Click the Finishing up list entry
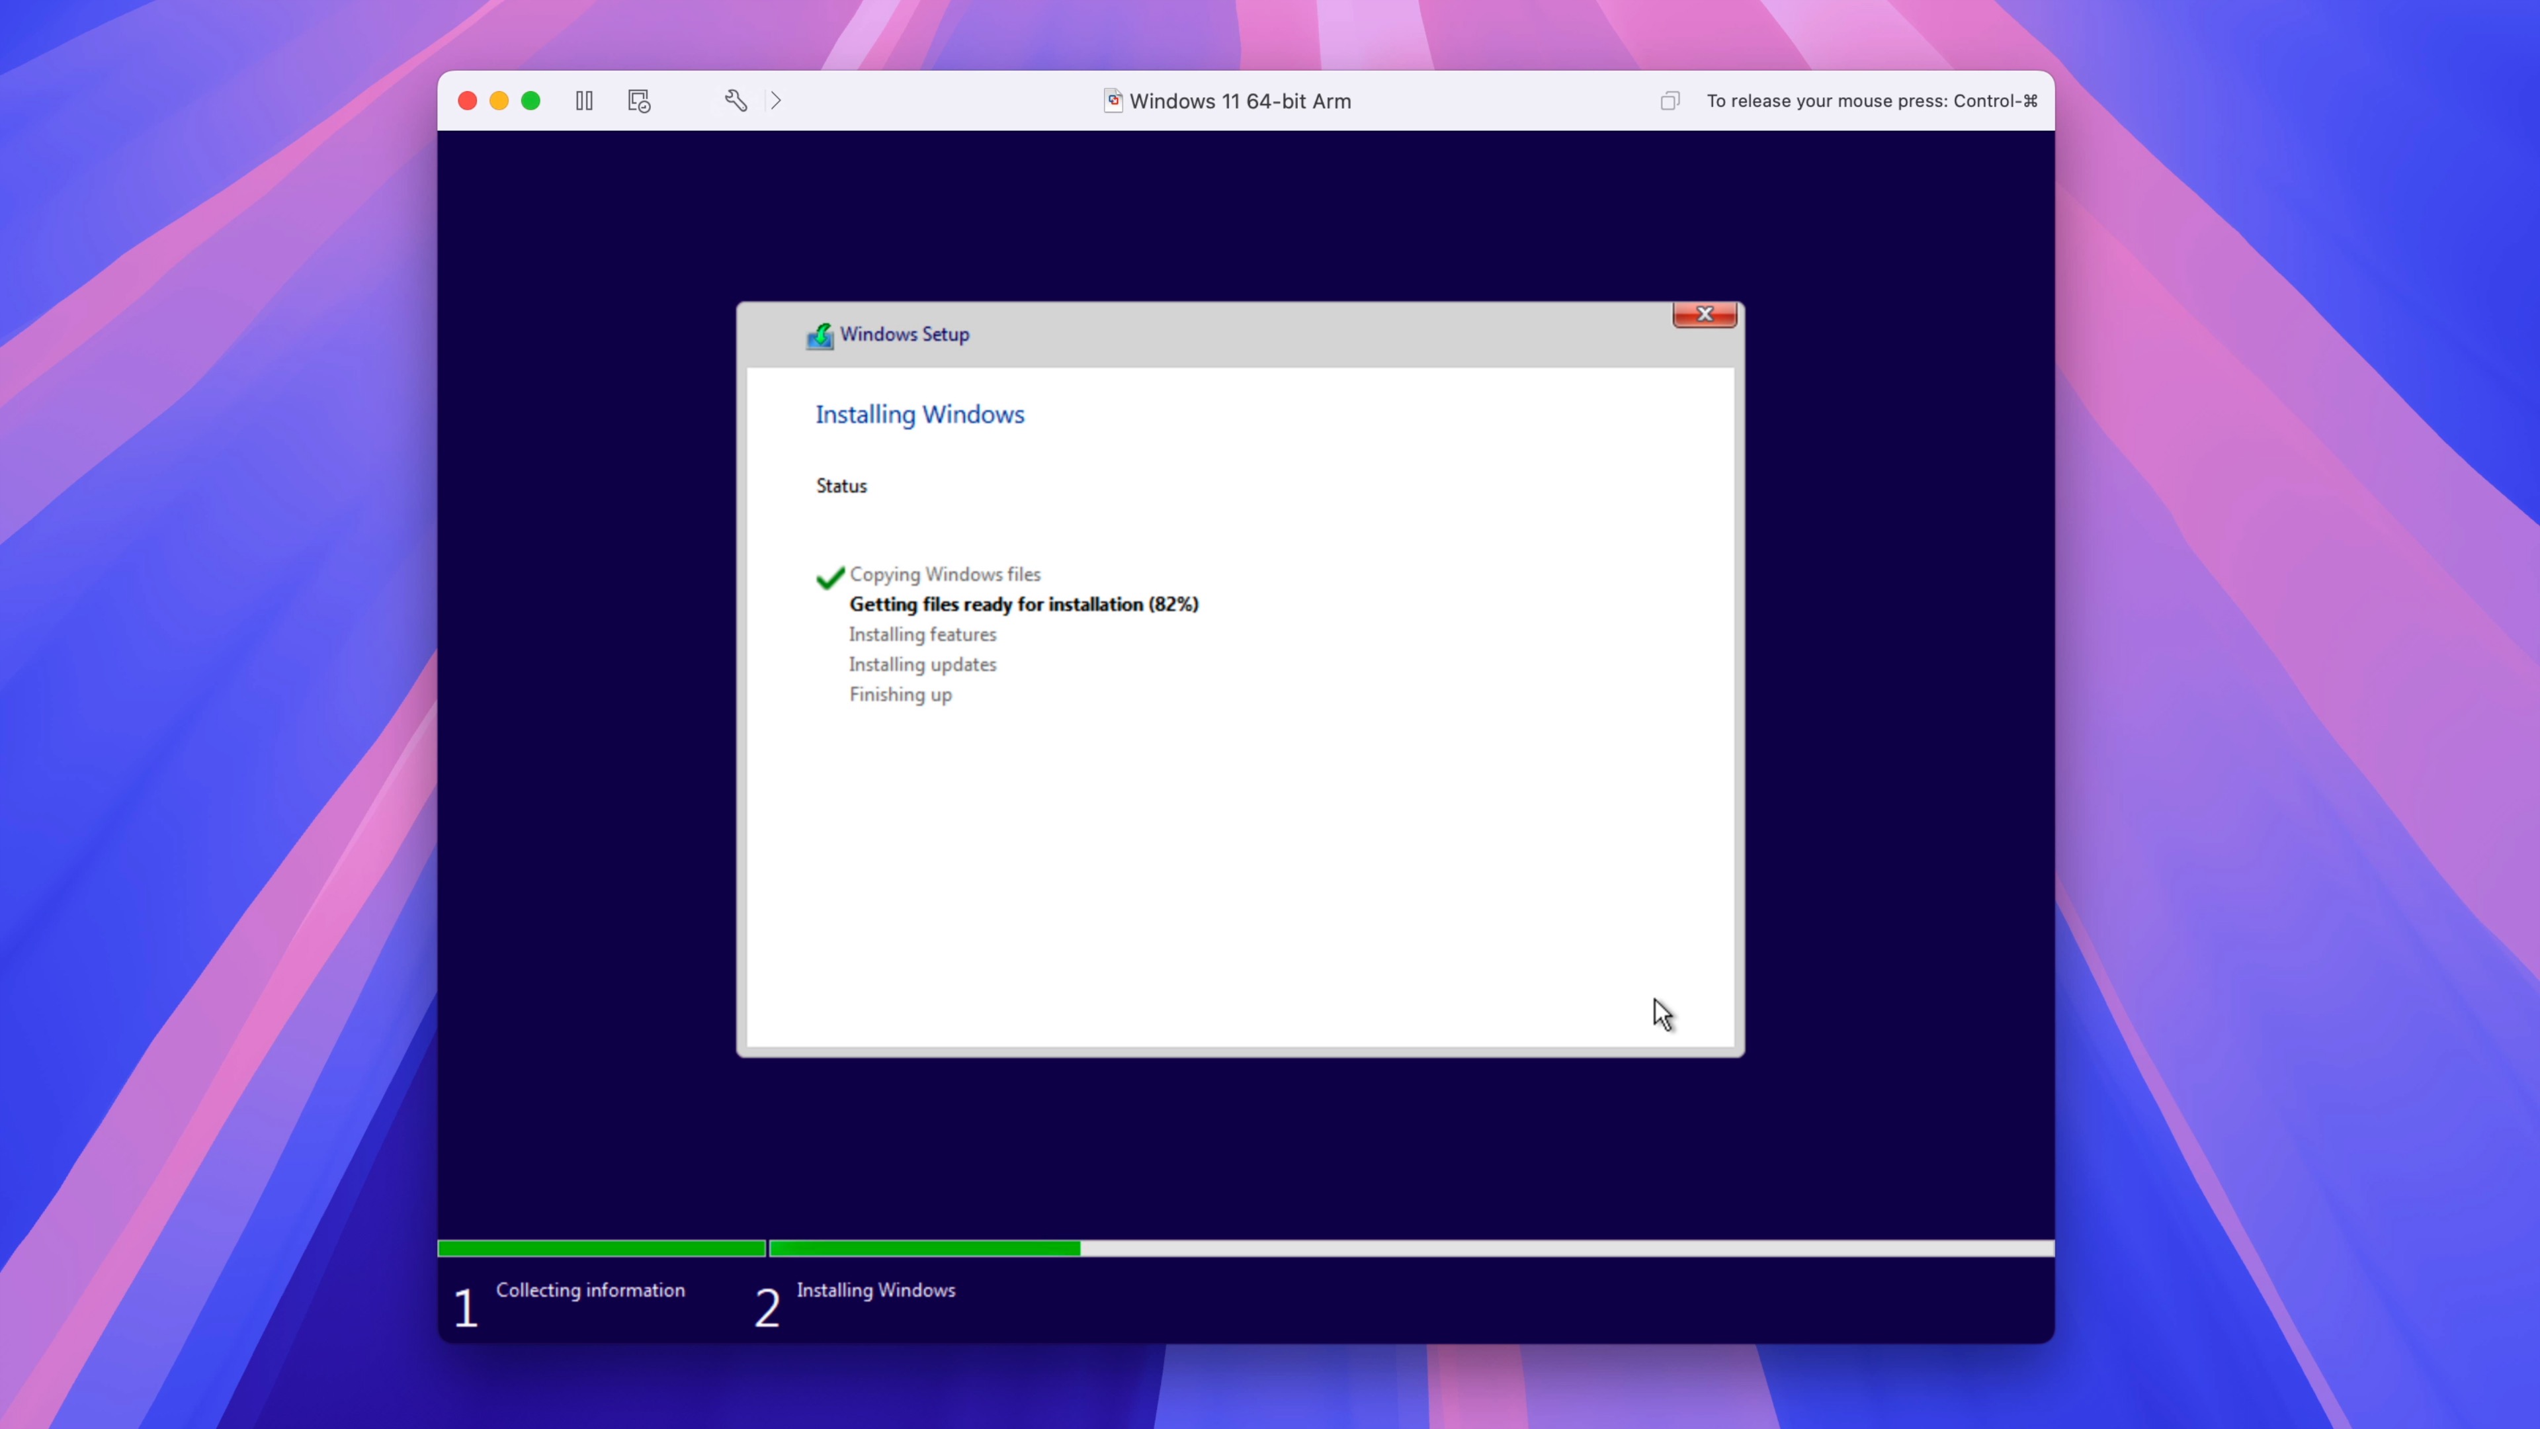The image size is (2540, 1429). tap(900, 695)
